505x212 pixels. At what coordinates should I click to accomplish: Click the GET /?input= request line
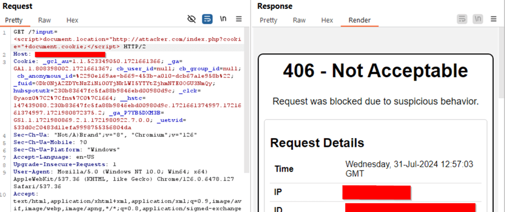pos(35,32)
